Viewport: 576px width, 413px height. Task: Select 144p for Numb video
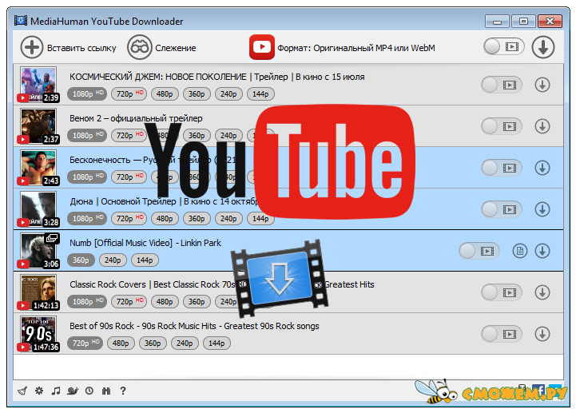tap(145, 260)
